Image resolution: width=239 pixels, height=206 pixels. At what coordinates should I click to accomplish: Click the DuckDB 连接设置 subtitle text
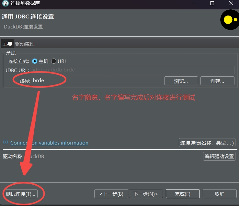[23, 27]
